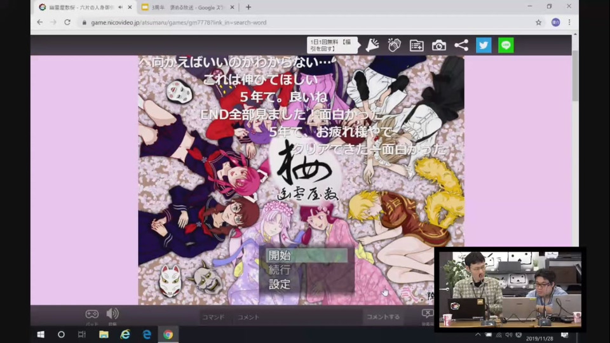Bookmark this page with the star

(538, 23)
